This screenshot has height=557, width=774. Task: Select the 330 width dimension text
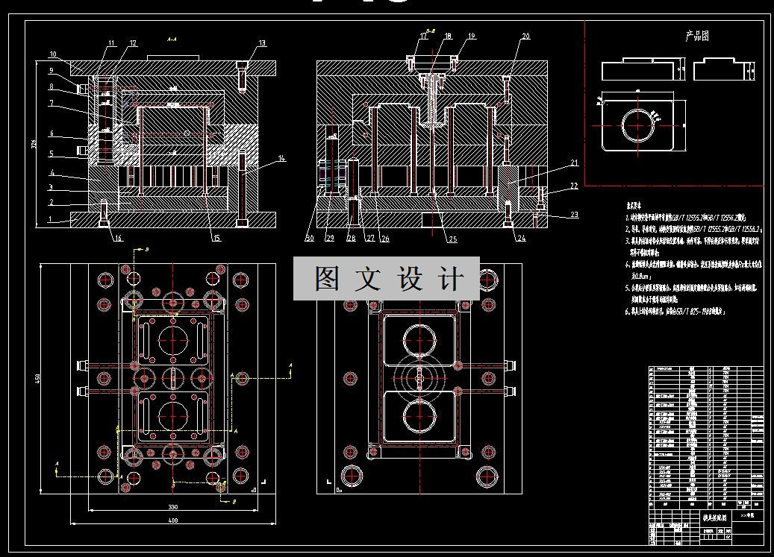click(x=172, y=507)
